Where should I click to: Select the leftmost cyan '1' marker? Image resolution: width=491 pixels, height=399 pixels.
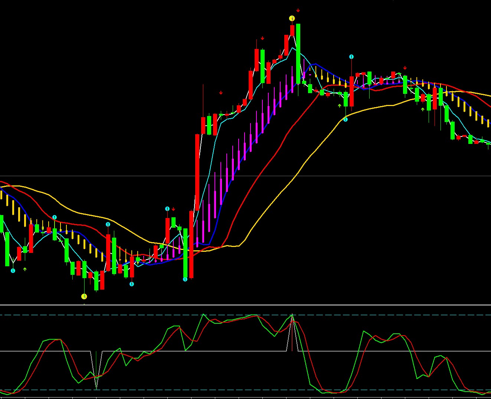(x=13, y=271)
